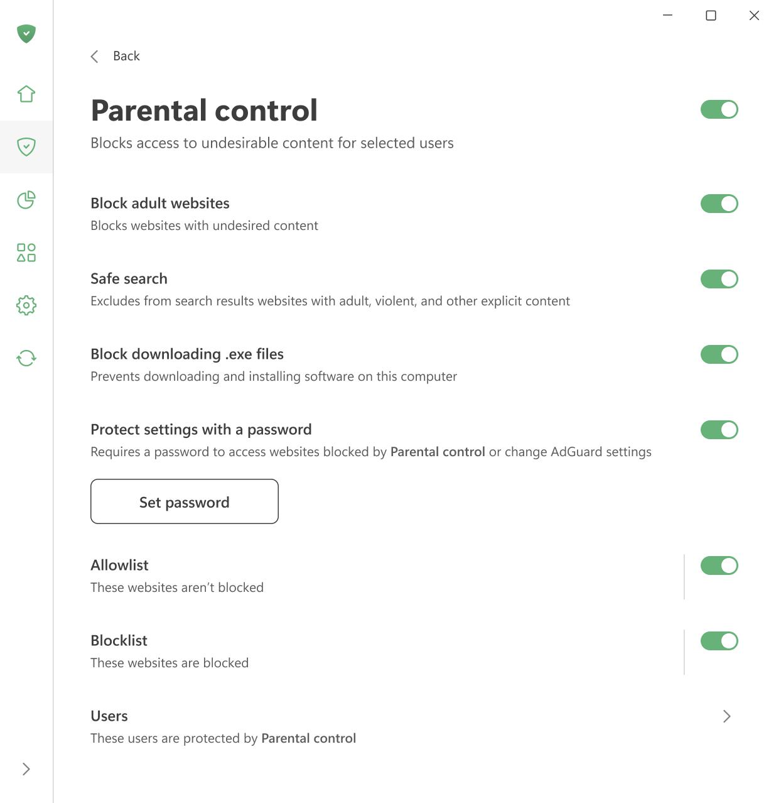Open Users with the right chevron
Screen dimensions: 776x803
click(x=726, y=716)
